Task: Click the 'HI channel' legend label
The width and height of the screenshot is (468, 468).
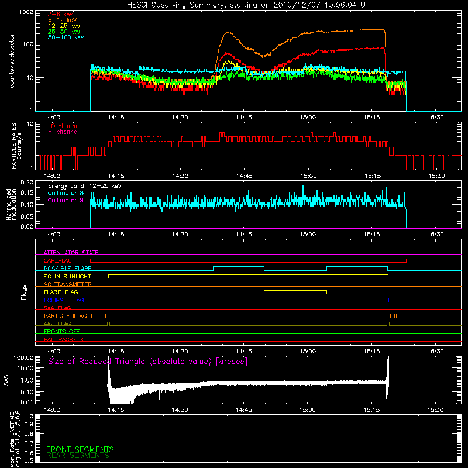Action: pyautogui.click(x=63, y=132)
